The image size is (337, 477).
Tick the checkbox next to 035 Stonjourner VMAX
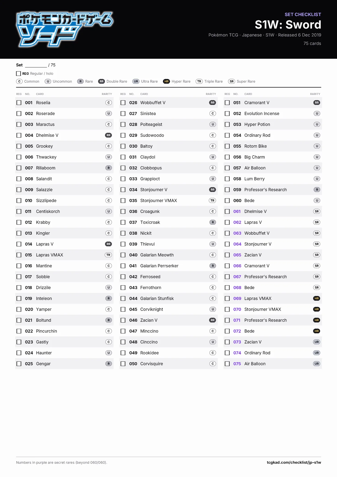[123, 200]
